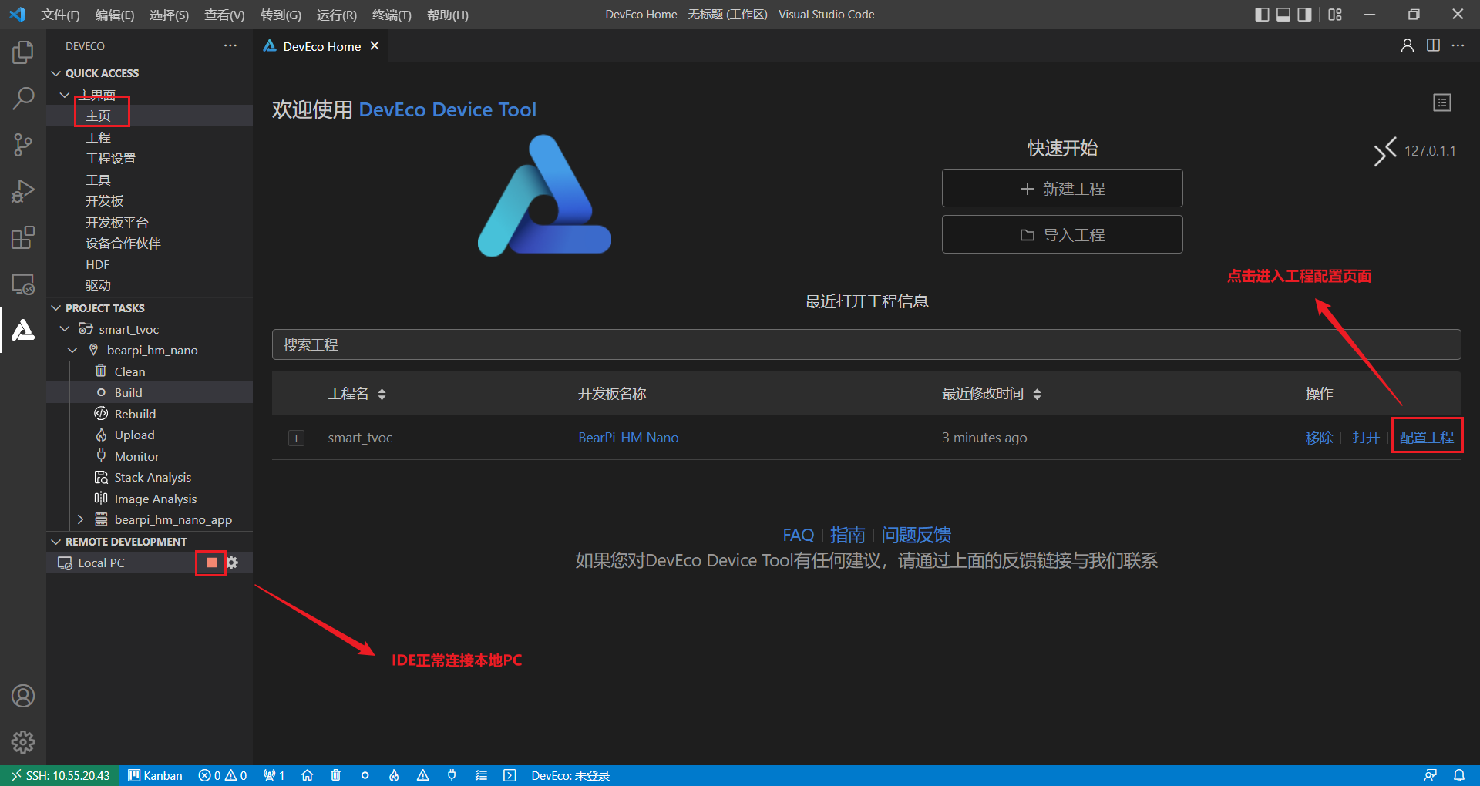Click the 新建工程 button

pos(1062,189)
